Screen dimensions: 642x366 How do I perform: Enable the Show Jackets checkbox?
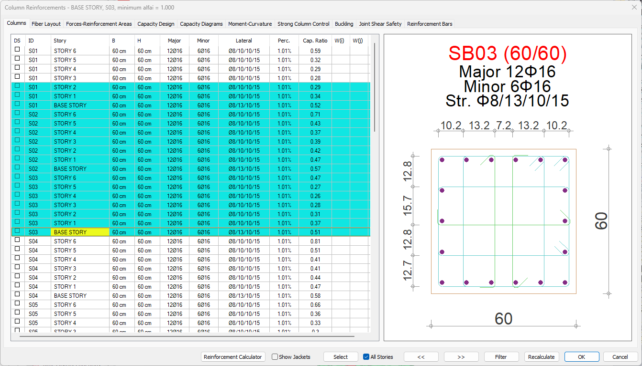coord(275,357)
